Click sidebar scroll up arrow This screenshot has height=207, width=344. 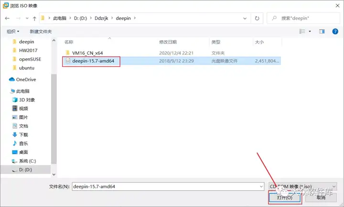tap(54, 41)
